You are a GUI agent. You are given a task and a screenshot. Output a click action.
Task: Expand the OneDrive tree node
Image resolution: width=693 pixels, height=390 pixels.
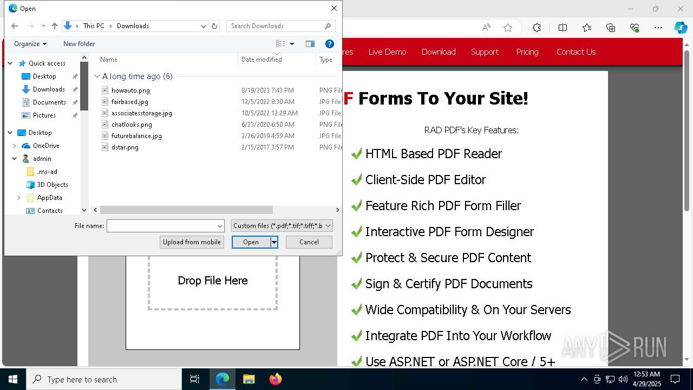point(15,146)
